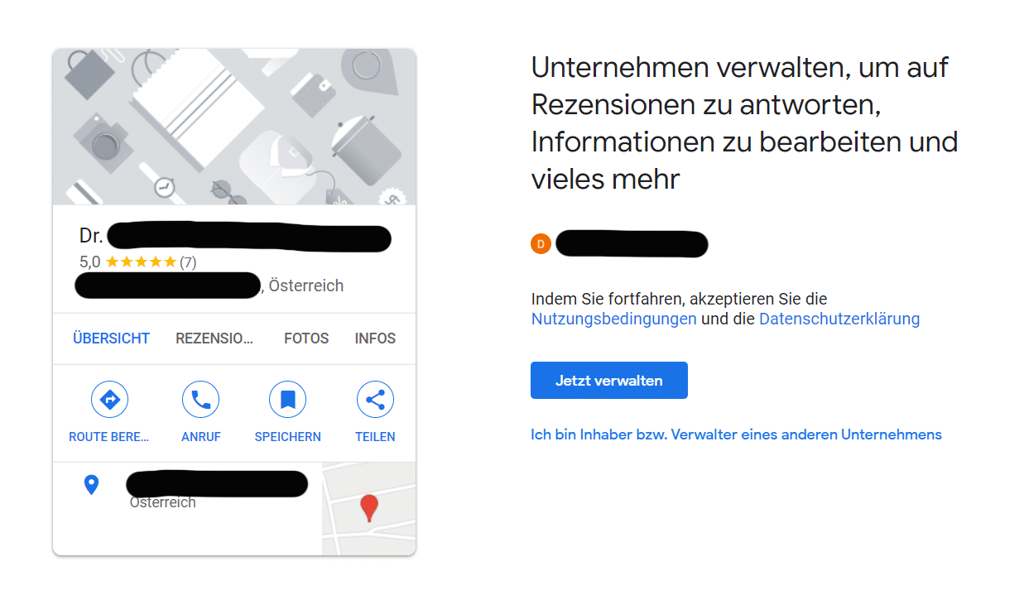Click the map thumbnail preview
This screenshot has width=1024, height=600.
[369, 508]
